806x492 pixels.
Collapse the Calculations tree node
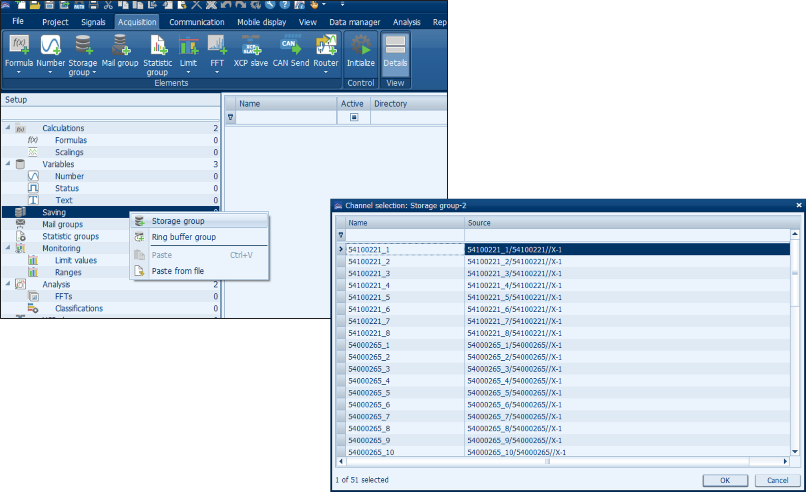tap(8, 128)
